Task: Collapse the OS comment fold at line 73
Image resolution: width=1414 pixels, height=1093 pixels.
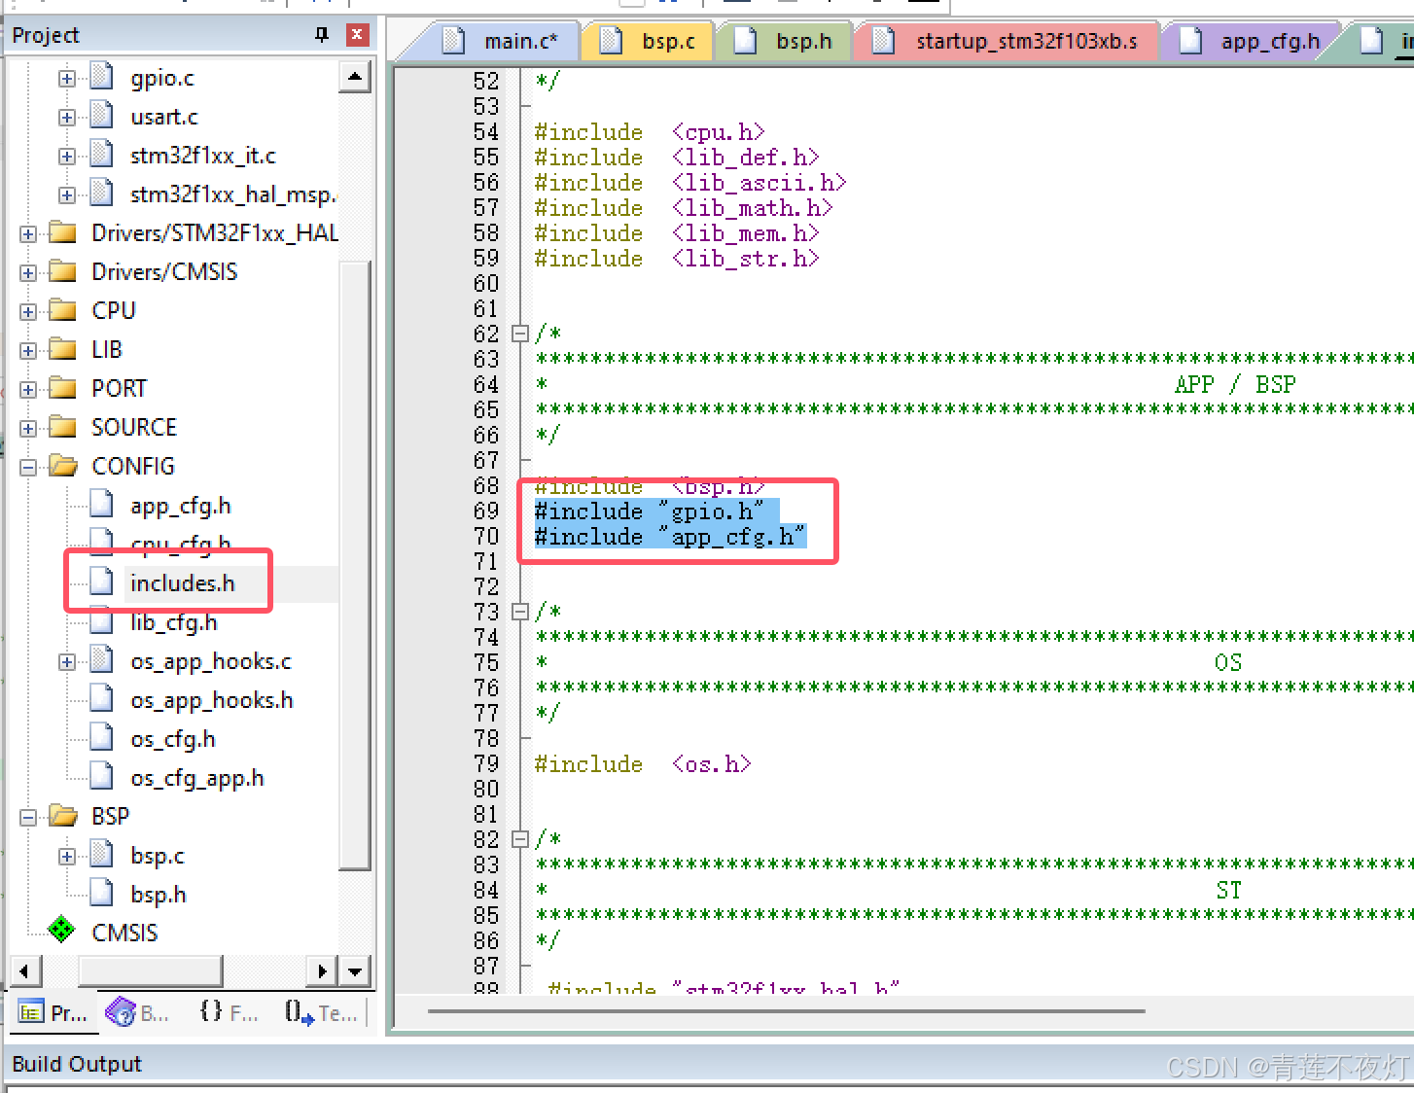Action: coord(520,611)
